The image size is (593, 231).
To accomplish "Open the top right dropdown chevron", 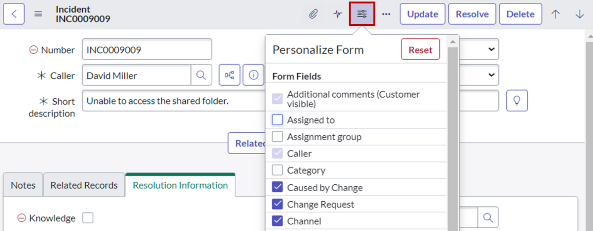I will pos(491,49).
